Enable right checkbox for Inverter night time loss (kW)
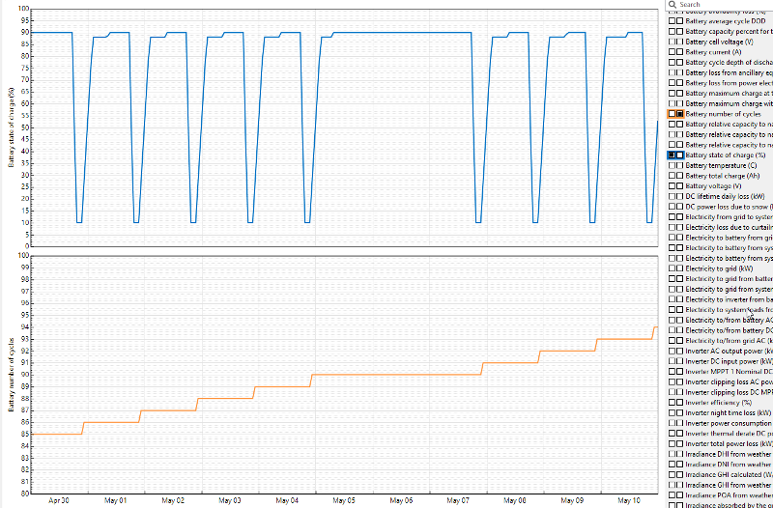 (680, 412)
